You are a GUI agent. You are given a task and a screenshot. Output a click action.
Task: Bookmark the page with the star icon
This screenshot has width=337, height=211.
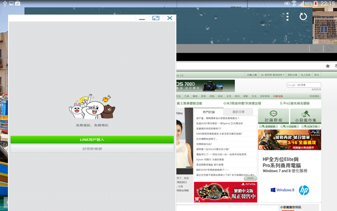pos(328,66)
